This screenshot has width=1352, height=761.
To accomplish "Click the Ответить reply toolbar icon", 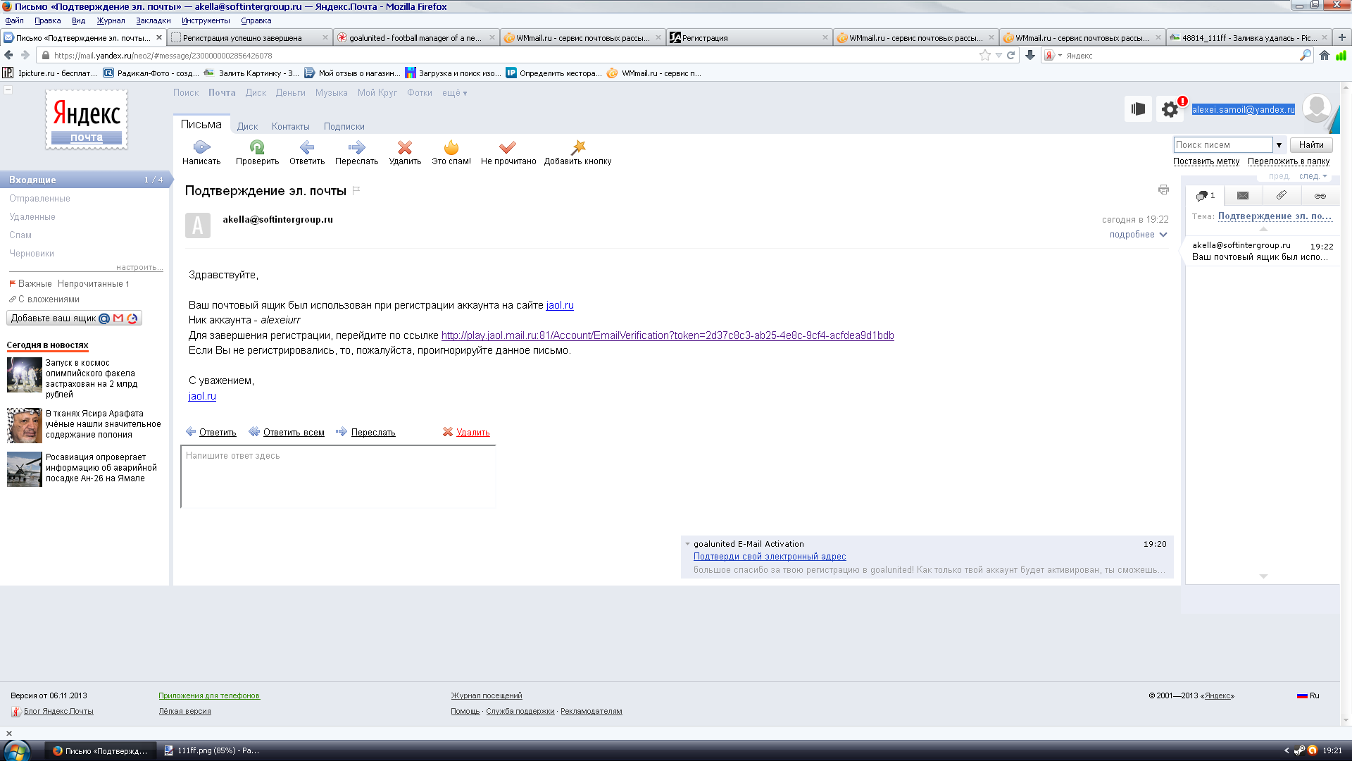I will [x=307, y=147].
